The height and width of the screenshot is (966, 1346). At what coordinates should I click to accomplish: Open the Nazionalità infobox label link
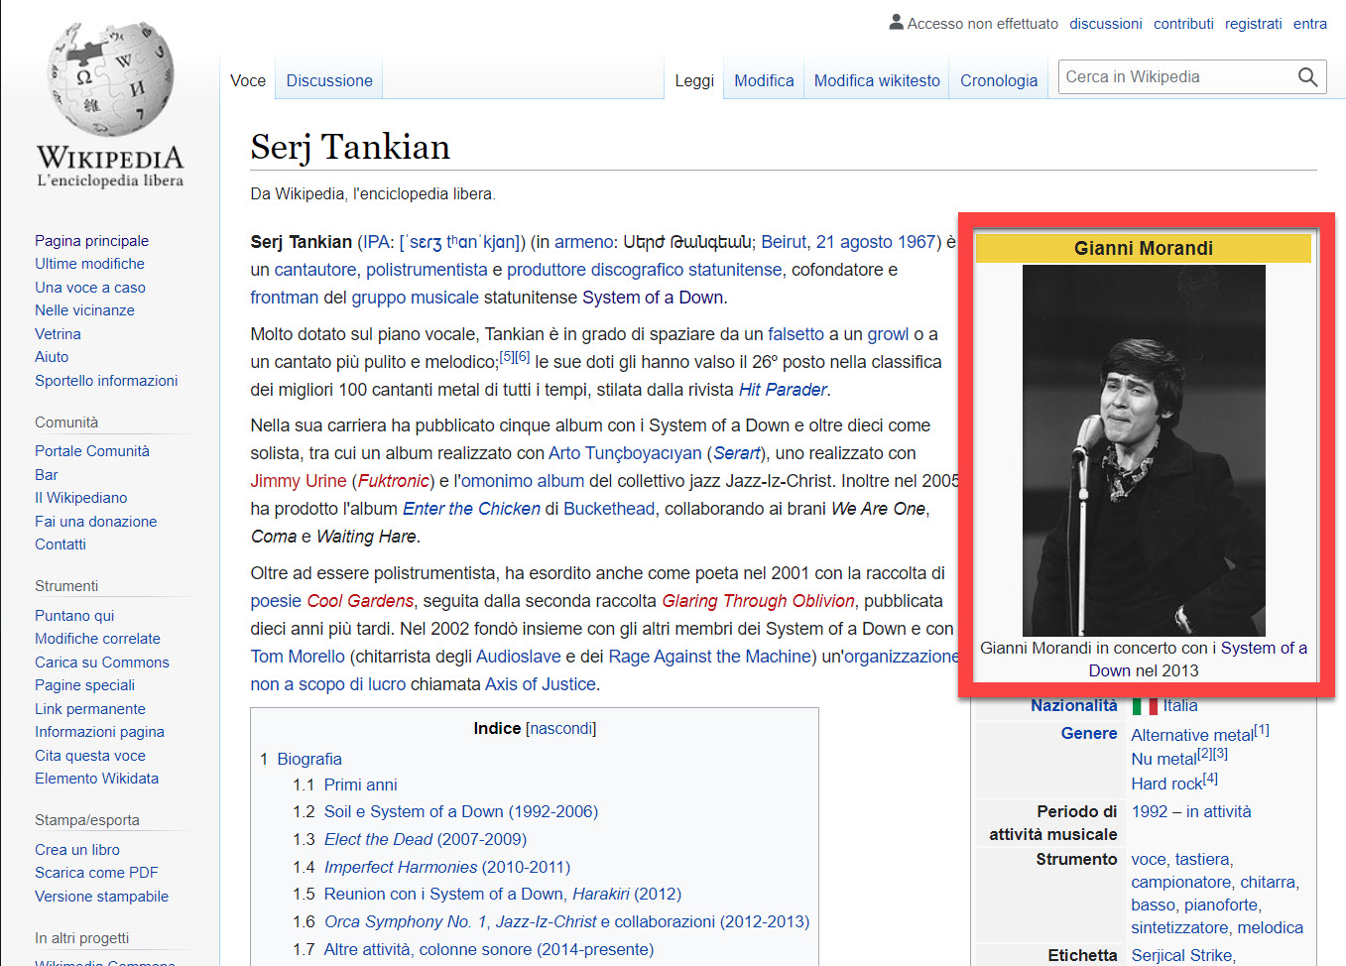click(x=1074, y=705)
